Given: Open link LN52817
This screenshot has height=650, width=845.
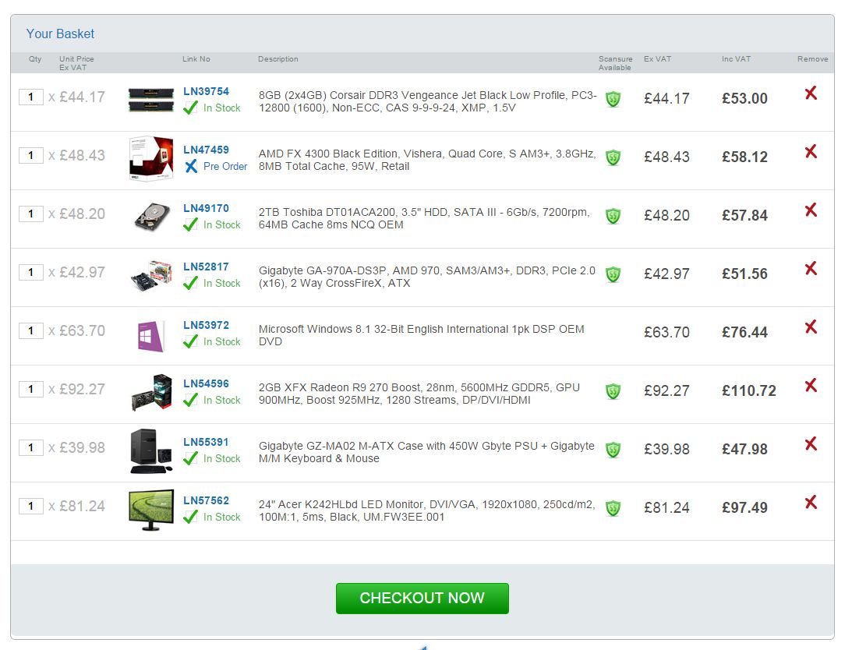Looking at the screenshot, I should (x=206, y=267).
